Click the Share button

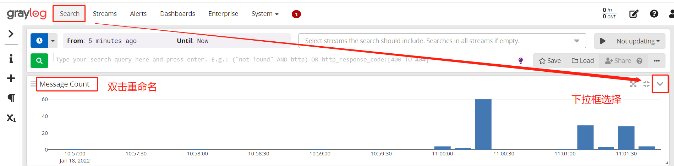[618, 61]
